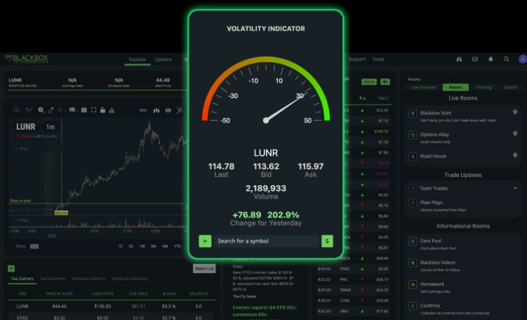Change chart type with candlestick icon
Image resolution: width=527 pixels, height=320 pixels.
point(156,110)
